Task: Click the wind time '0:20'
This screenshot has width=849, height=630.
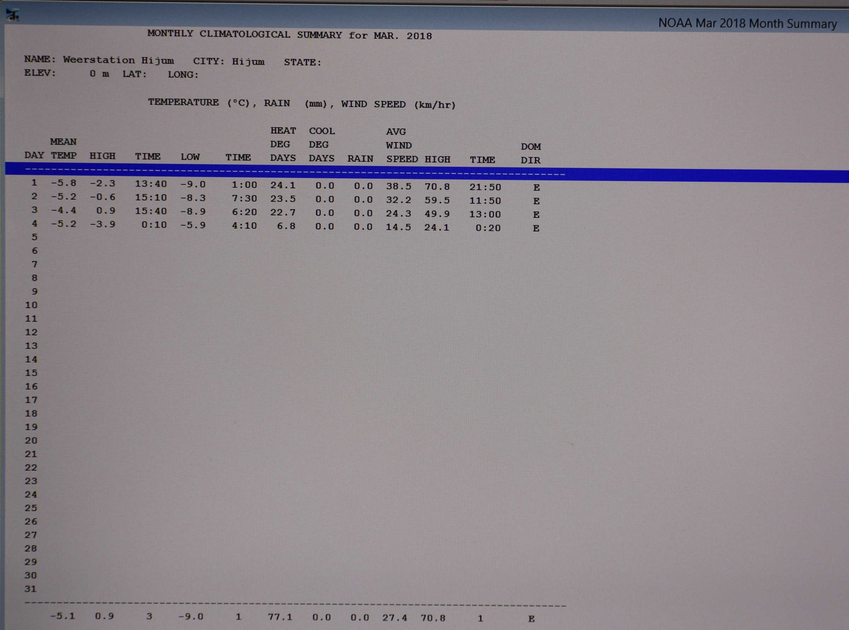Action: click(x=488, y=228)
